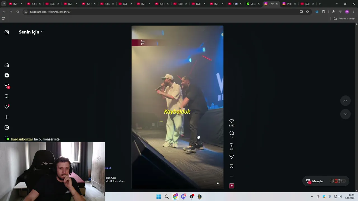Open the Chrome apps grid shortcut
The image size is (358, 201).
(x=4, y=19)
